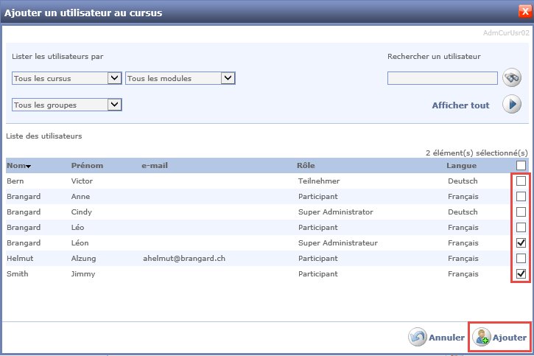Tick the checkbox for Victor Bern
The image size is (534, 356).
pyautogui.click(x=521, y=181)
